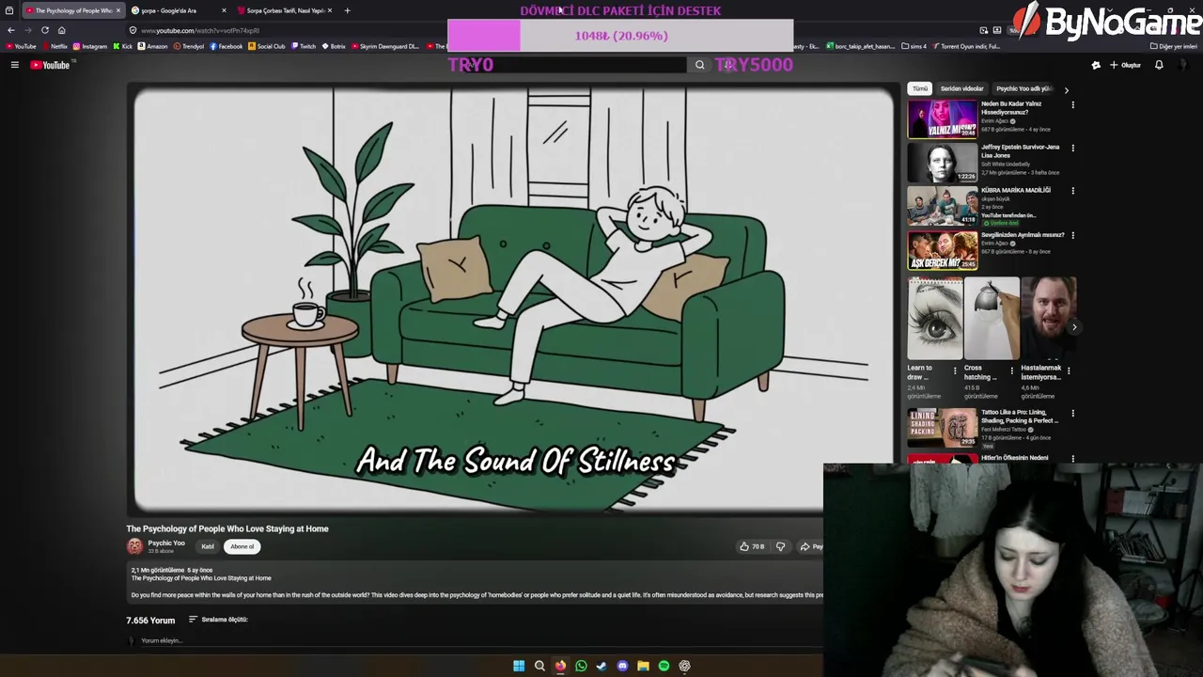Open options for Hastalanmak istemiyorsa short
This screenshot has width=1203, height=677.
(x=1068, y=370)
